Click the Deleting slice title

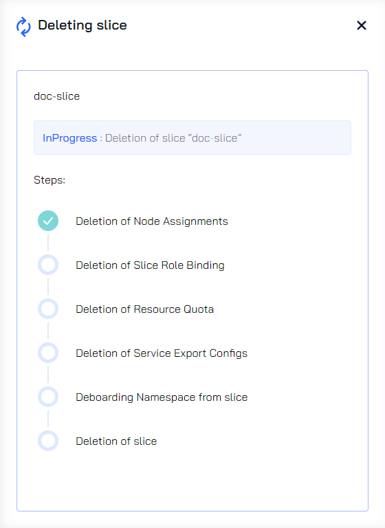click(82, 25)
